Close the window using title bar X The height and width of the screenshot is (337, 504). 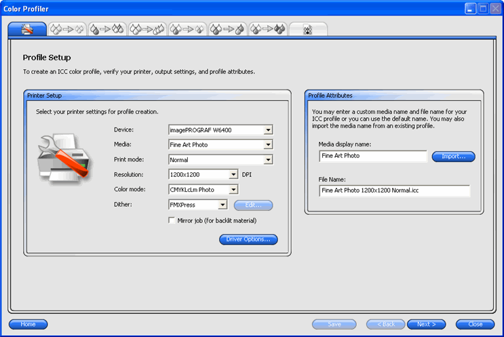[495, 9]
